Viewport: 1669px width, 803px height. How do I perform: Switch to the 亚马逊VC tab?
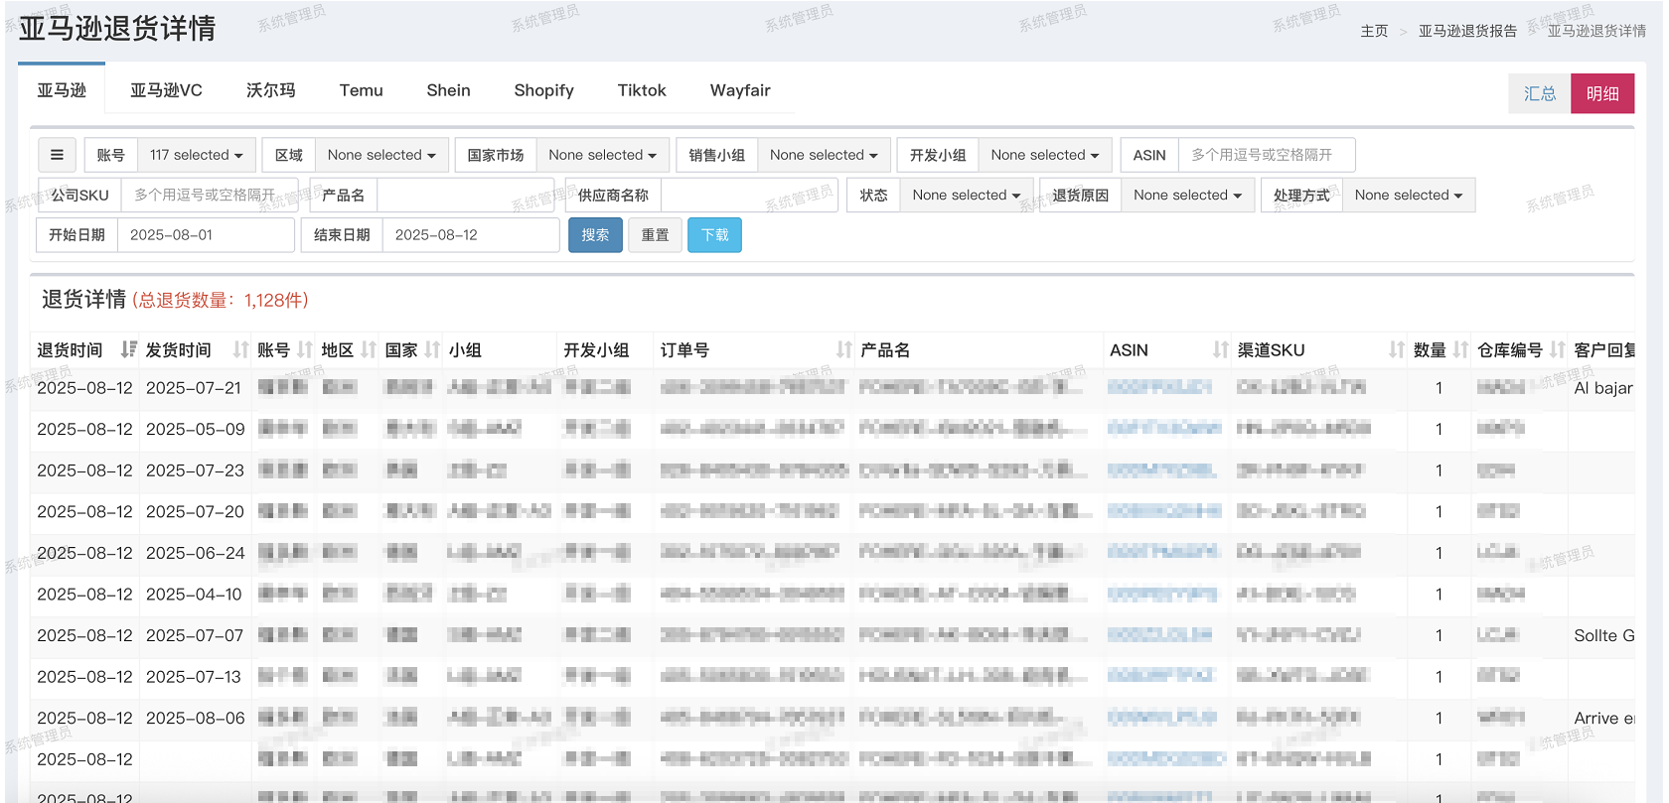166,90
